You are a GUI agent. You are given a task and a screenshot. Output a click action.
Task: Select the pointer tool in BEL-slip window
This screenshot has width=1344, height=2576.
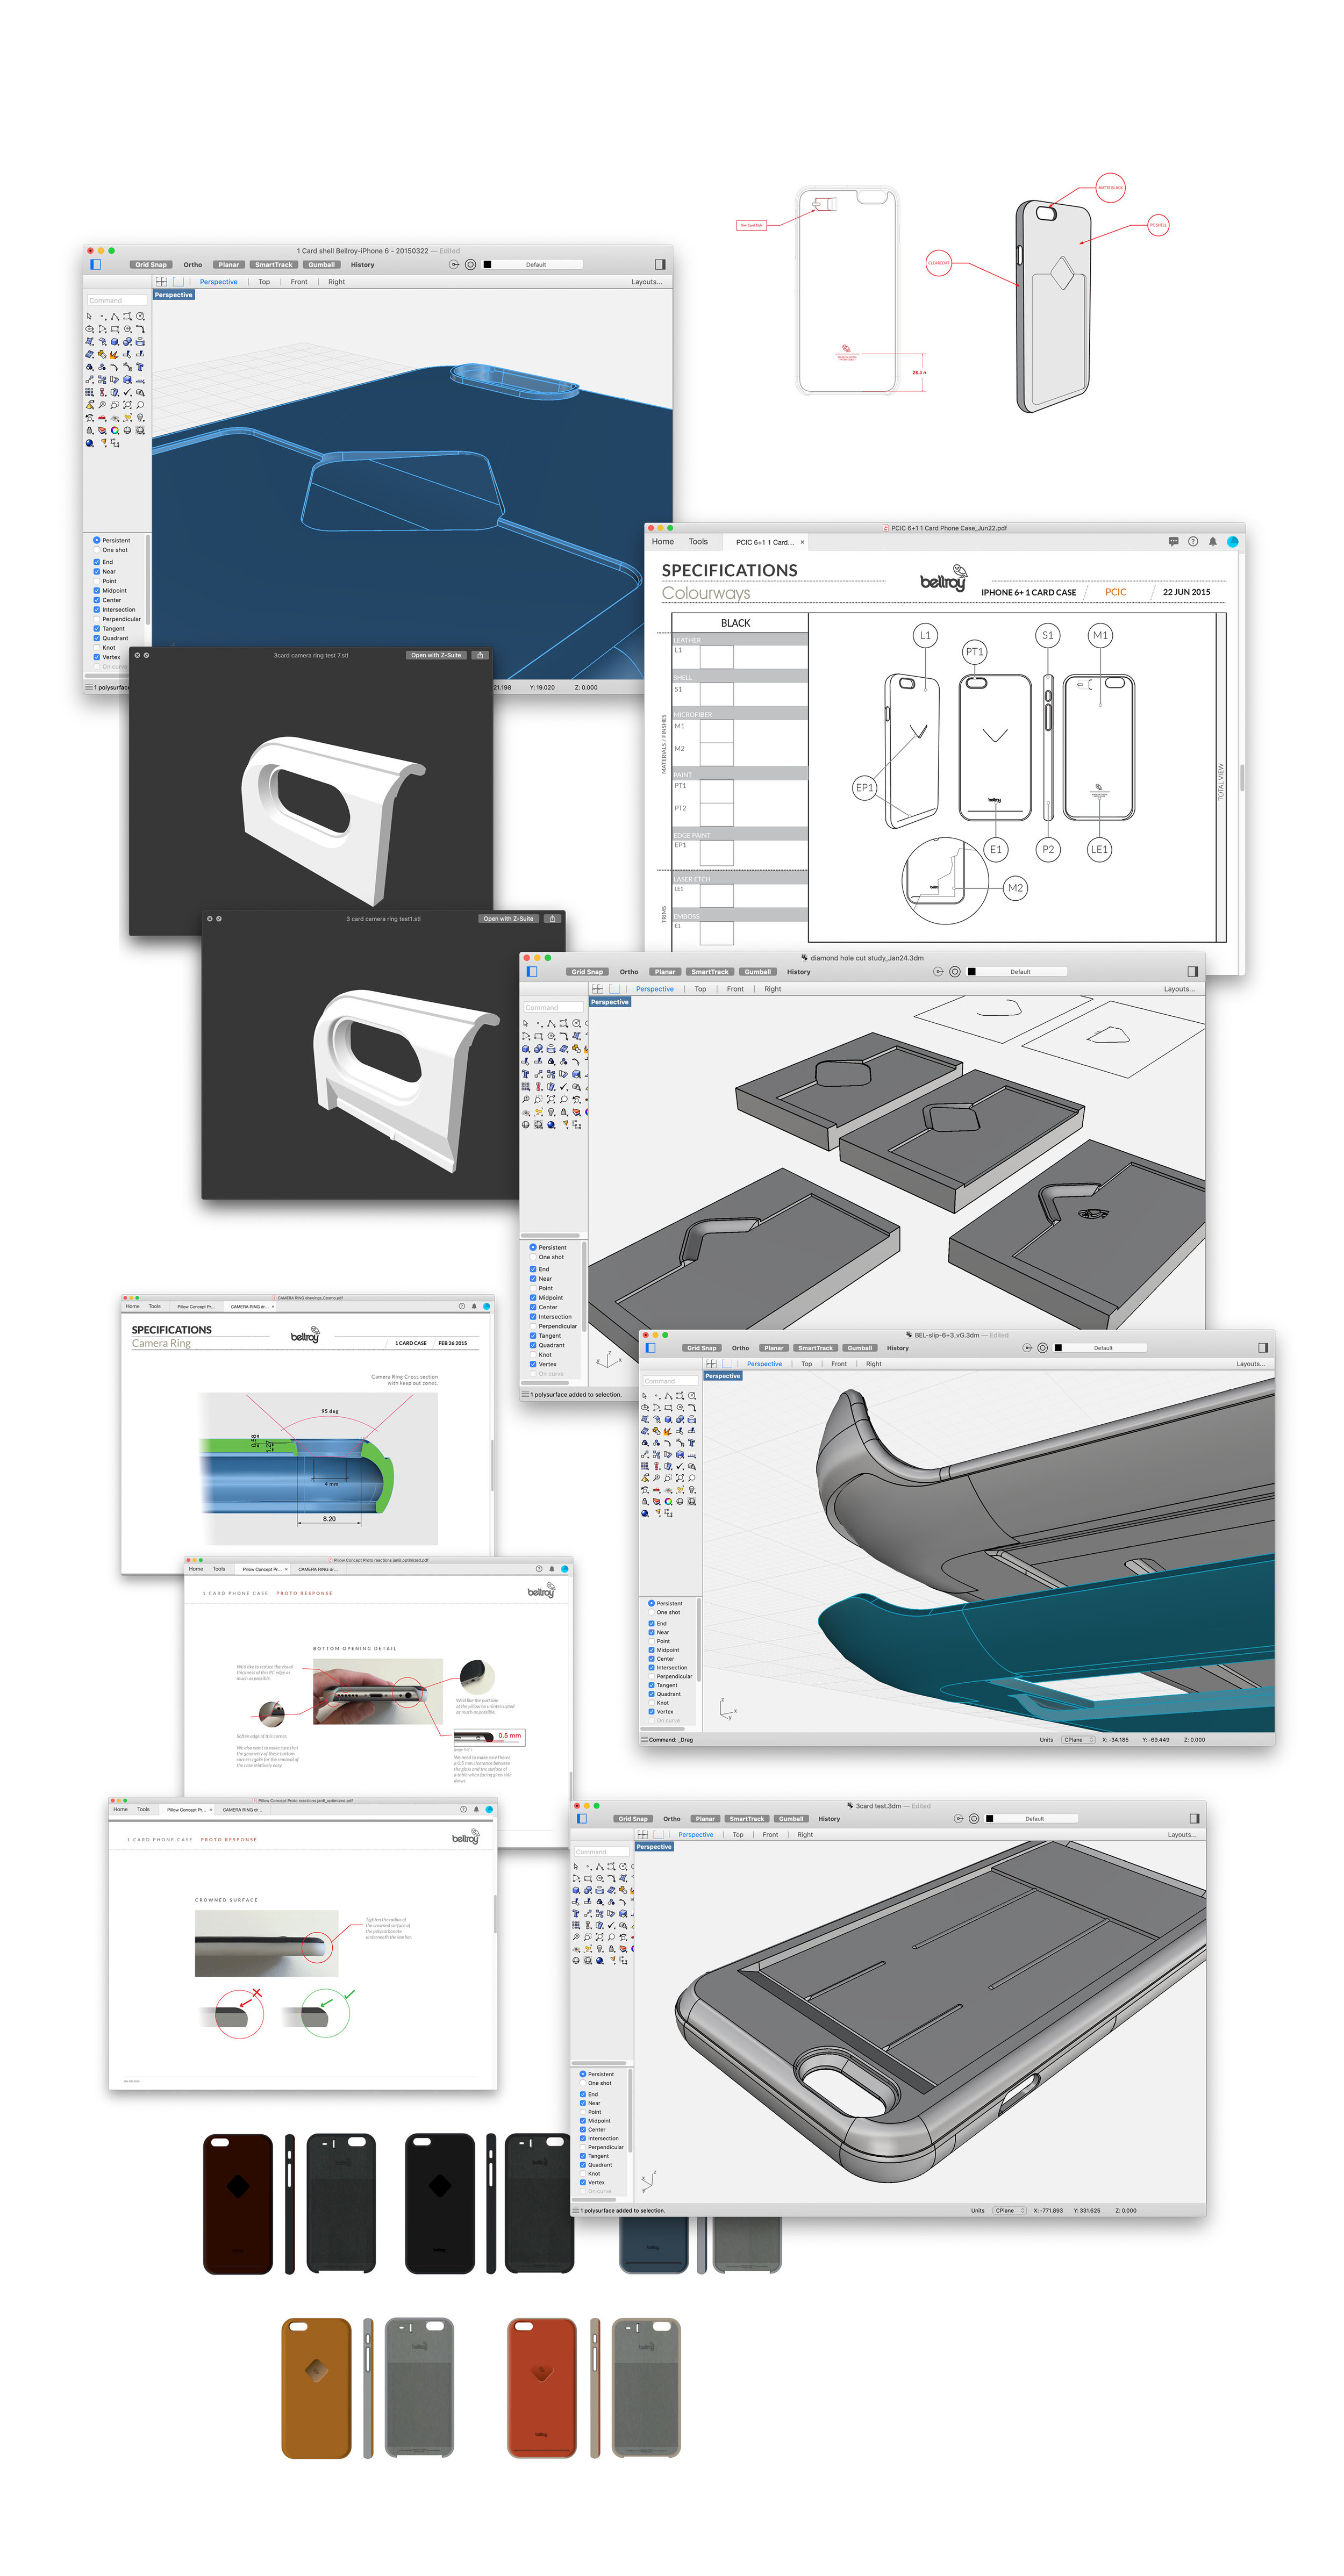tap(645, 1396)
